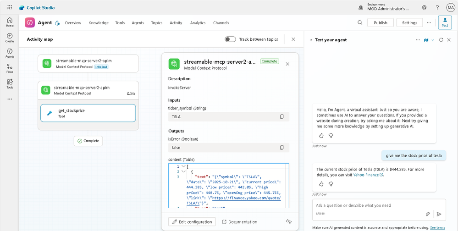
Task: Thumbs up the greeting message
Action: 321,136
